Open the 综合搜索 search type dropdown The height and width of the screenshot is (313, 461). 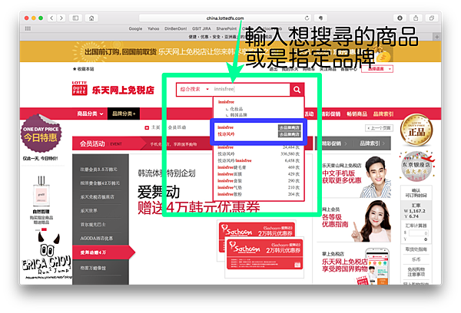click(x=194, y=89)
